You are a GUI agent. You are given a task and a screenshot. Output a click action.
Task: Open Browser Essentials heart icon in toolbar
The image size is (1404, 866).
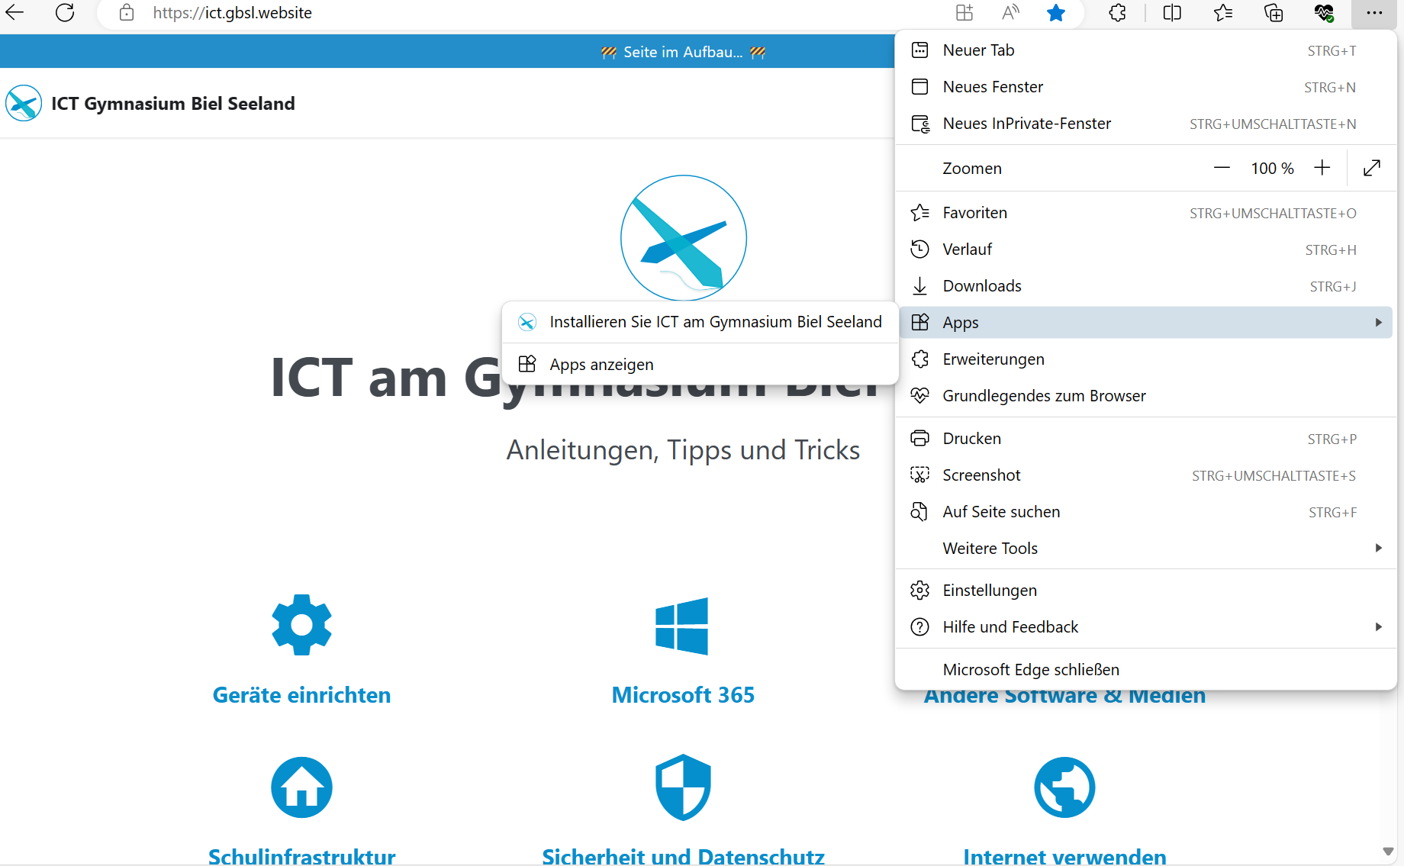click(x=1324, y=13)
